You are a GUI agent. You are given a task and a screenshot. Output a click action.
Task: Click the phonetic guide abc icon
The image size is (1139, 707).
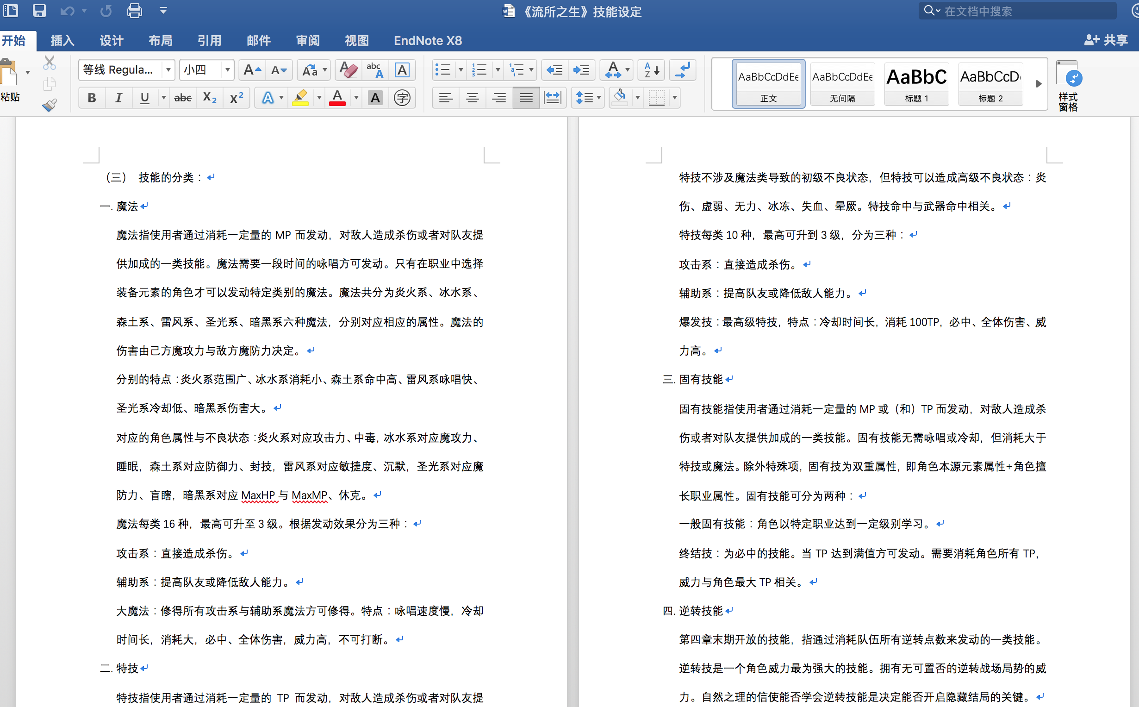[x=375, y=70]
